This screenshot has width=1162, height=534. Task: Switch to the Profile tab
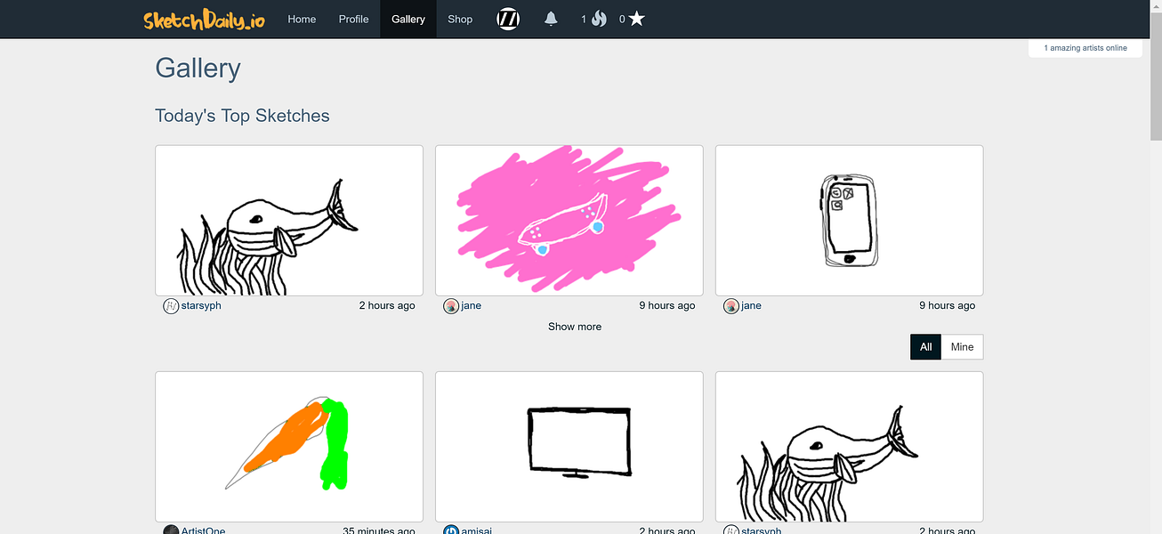point(353,19)
